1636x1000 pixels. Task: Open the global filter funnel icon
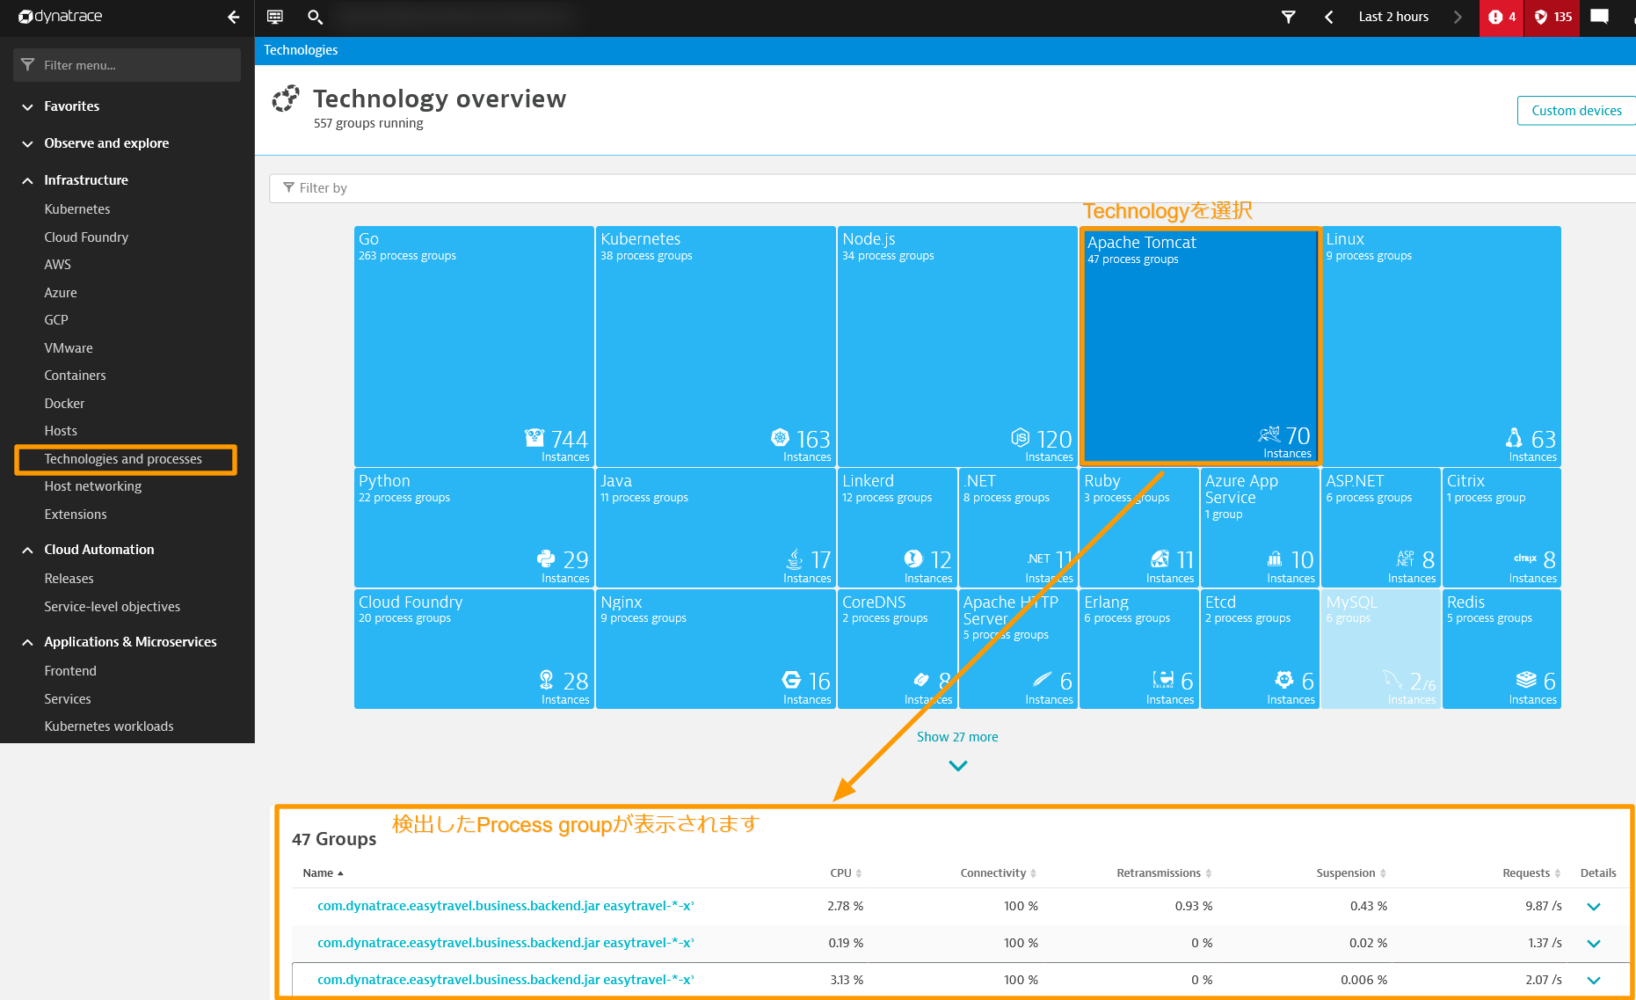[x=1288, y=17]
